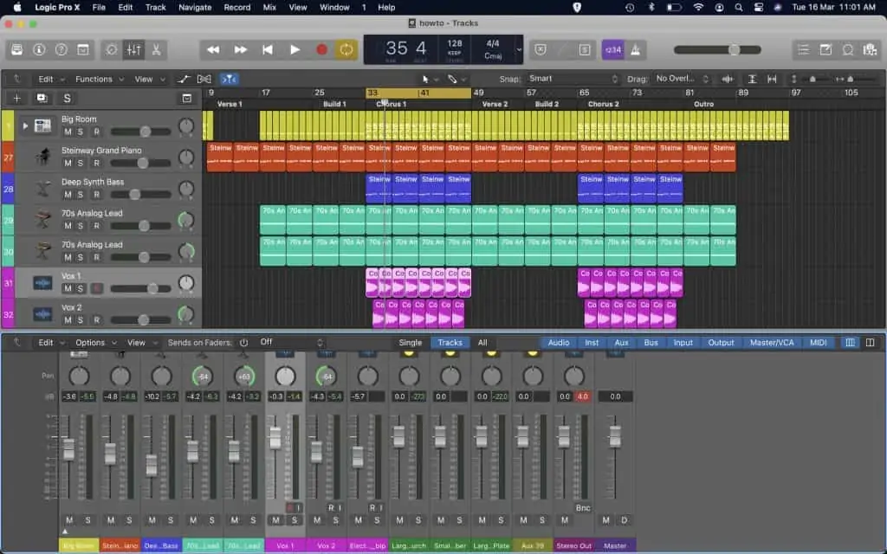The width and height of the screenshot is (887, 554).
Task: Toggle record enable on Vox 1 track
Action: pos(97,289)
